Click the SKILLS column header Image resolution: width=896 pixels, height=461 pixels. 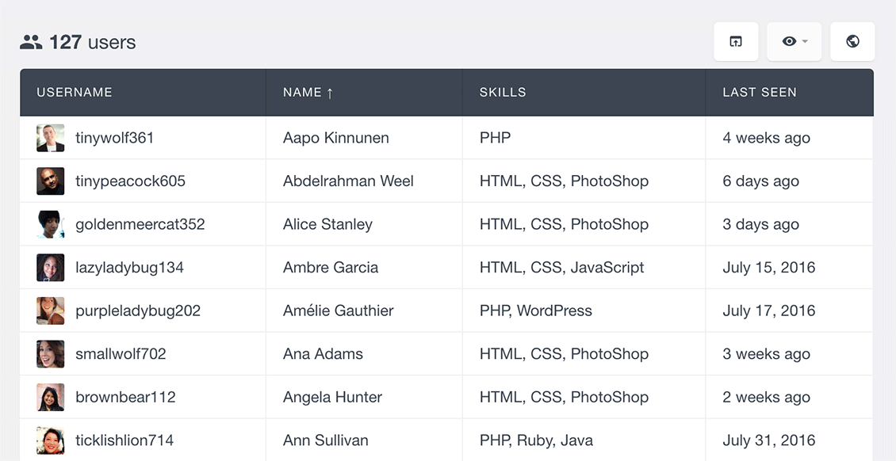click(503, 93)
